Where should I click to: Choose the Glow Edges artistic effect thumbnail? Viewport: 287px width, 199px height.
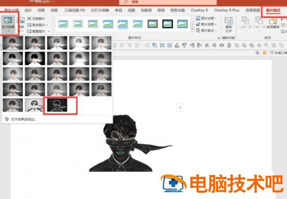click(57, 105)
